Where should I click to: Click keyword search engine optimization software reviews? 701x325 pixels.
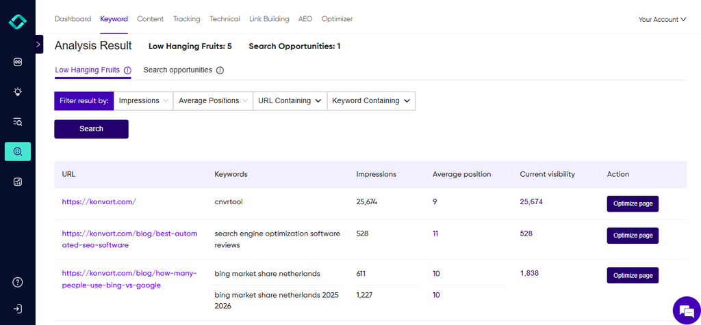click(277, 240)
